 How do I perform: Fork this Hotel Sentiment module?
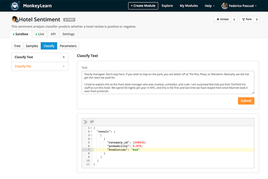click(x=247, y=19)
